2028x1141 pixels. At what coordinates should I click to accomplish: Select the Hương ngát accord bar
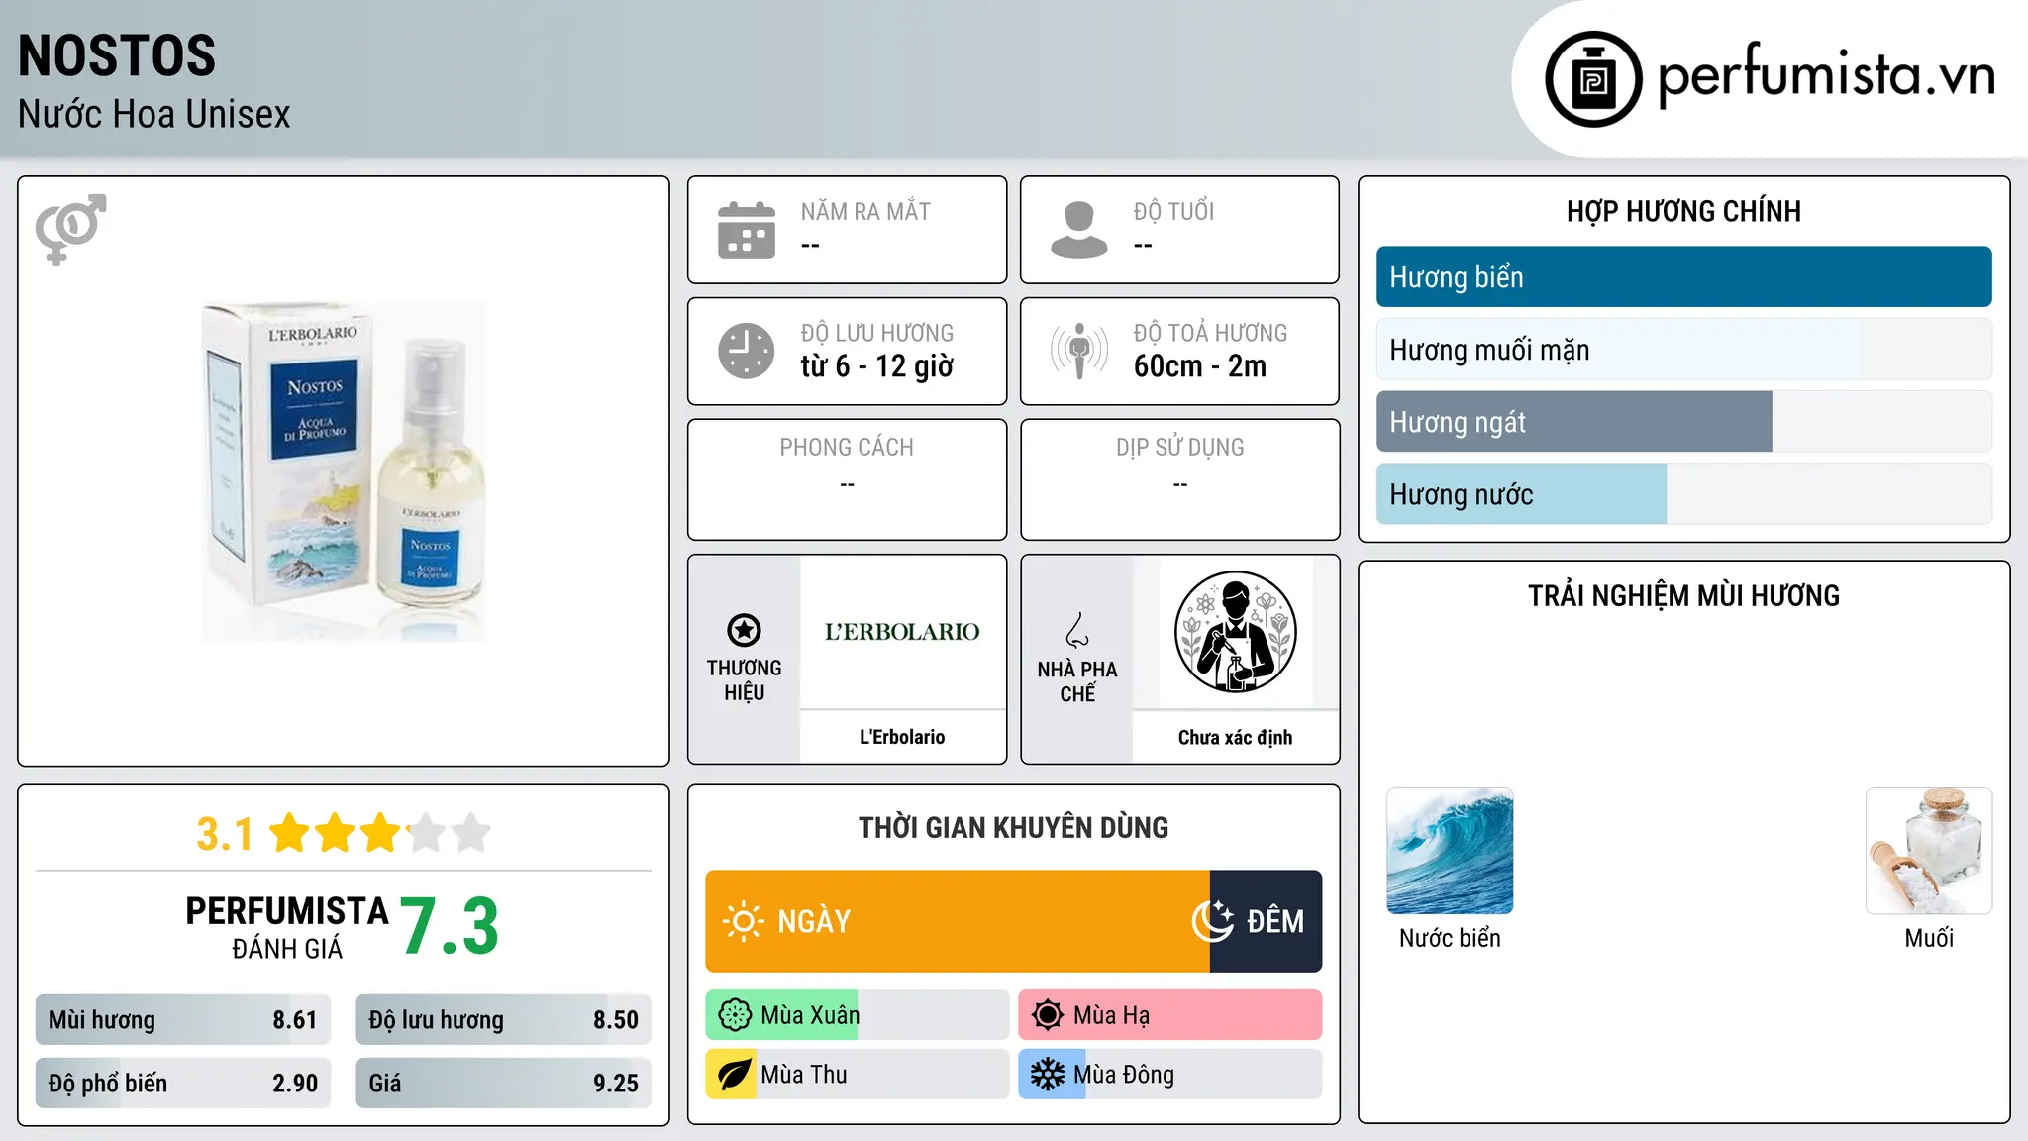(1684, 422)
